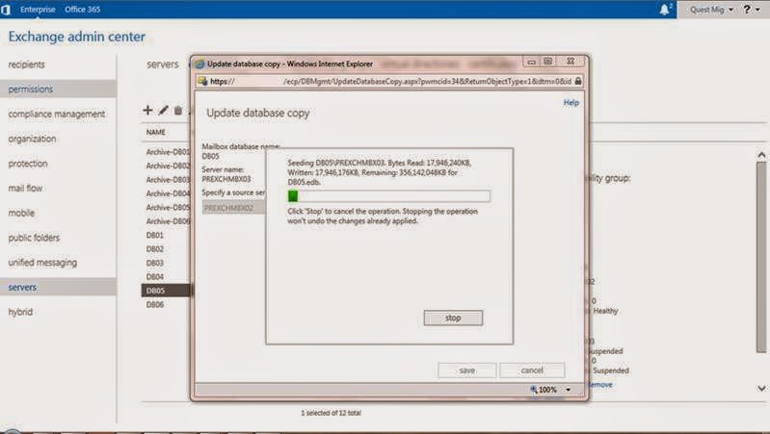The image size is (770, 434).
Task: Open mobile section
Action: 21,213
